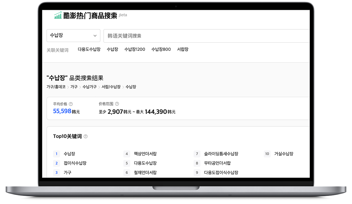Click the green bar chart logo icon
352x204 pixels.
pos(58,15)
